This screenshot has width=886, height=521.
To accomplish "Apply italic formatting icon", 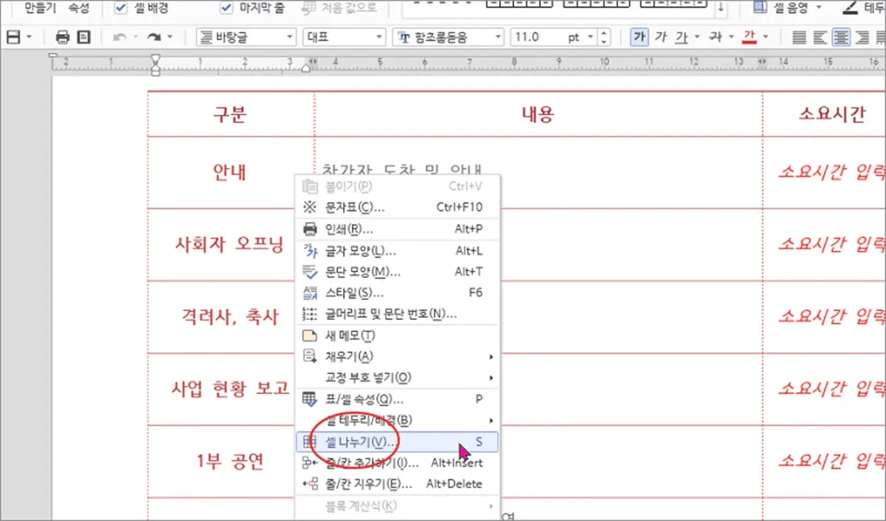I will tap(661, 37).
